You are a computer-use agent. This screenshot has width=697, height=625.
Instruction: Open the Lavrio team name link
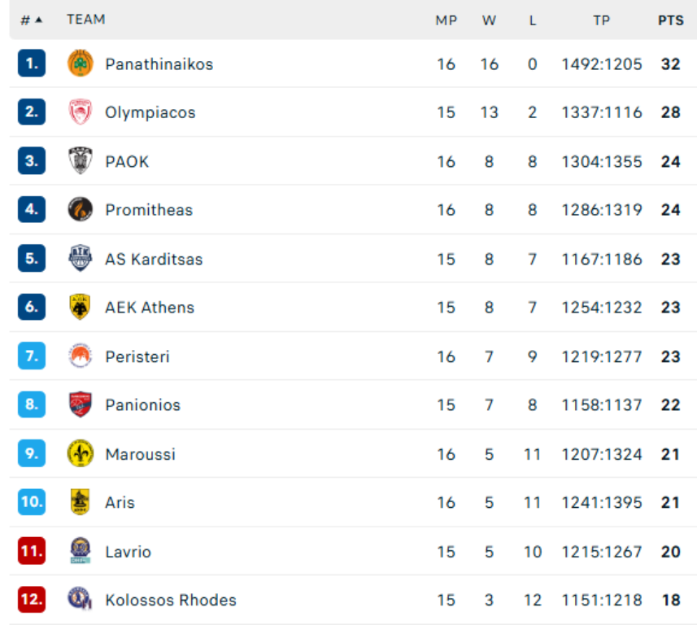pos(128,552)
